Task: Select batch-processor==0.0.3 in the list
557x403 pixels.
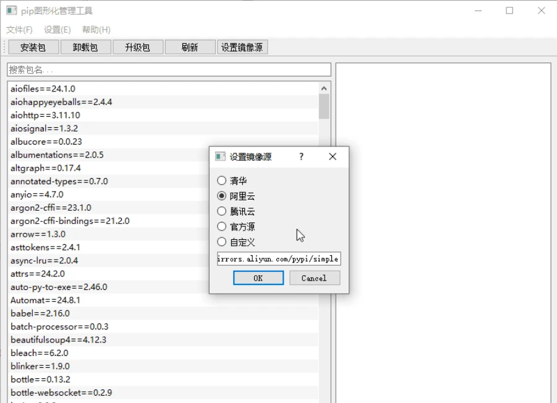Action: pyautogui.click(x=163, y=326)
